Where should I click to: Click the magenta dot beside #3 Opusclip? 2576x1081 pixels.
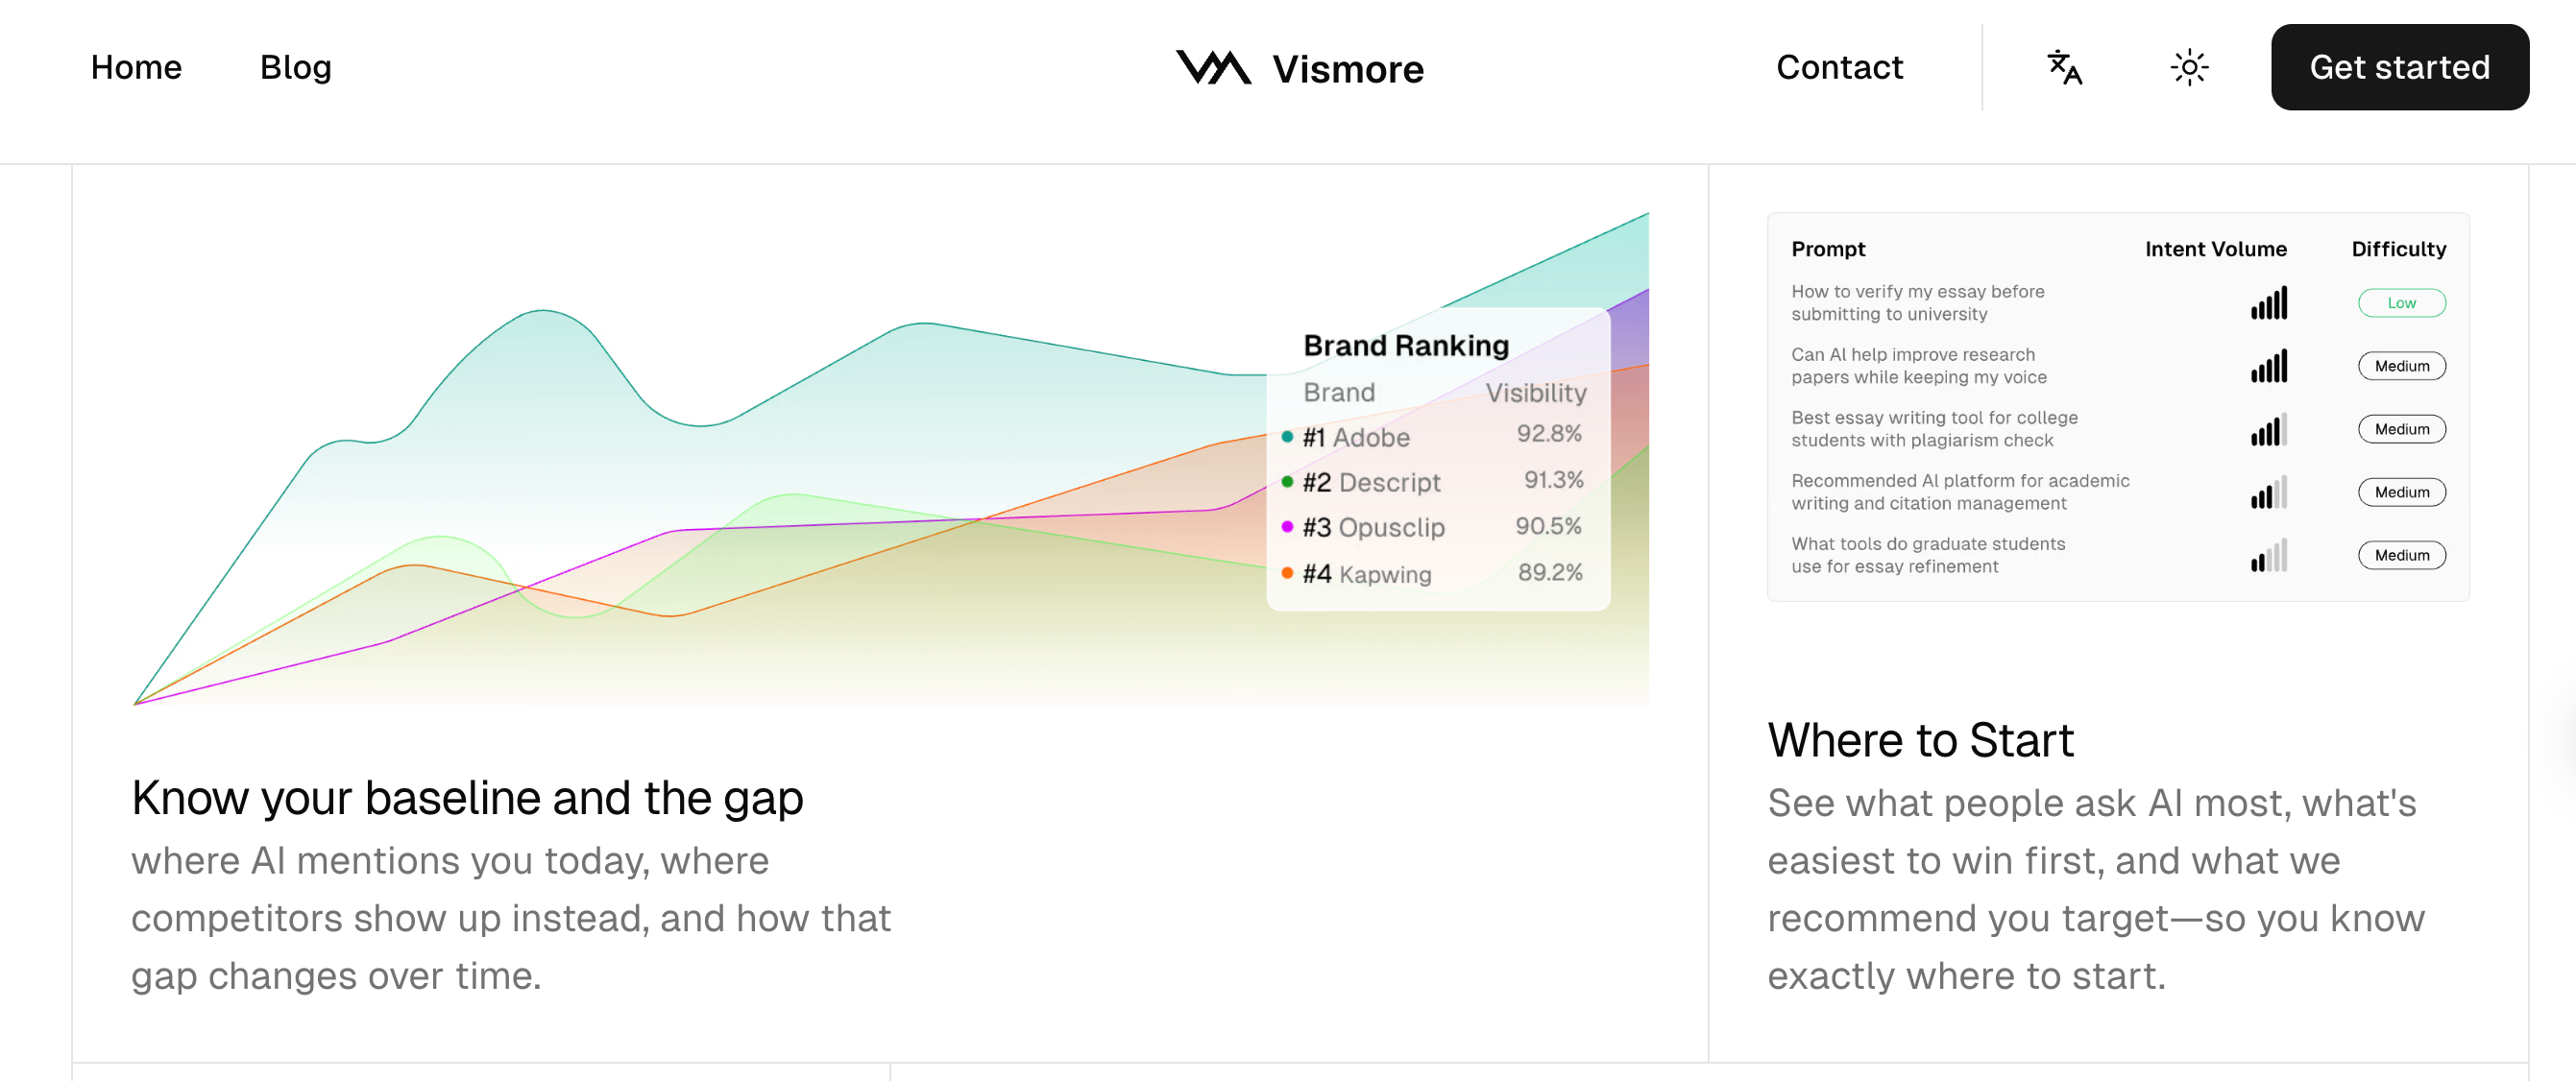click(1287, 527)
